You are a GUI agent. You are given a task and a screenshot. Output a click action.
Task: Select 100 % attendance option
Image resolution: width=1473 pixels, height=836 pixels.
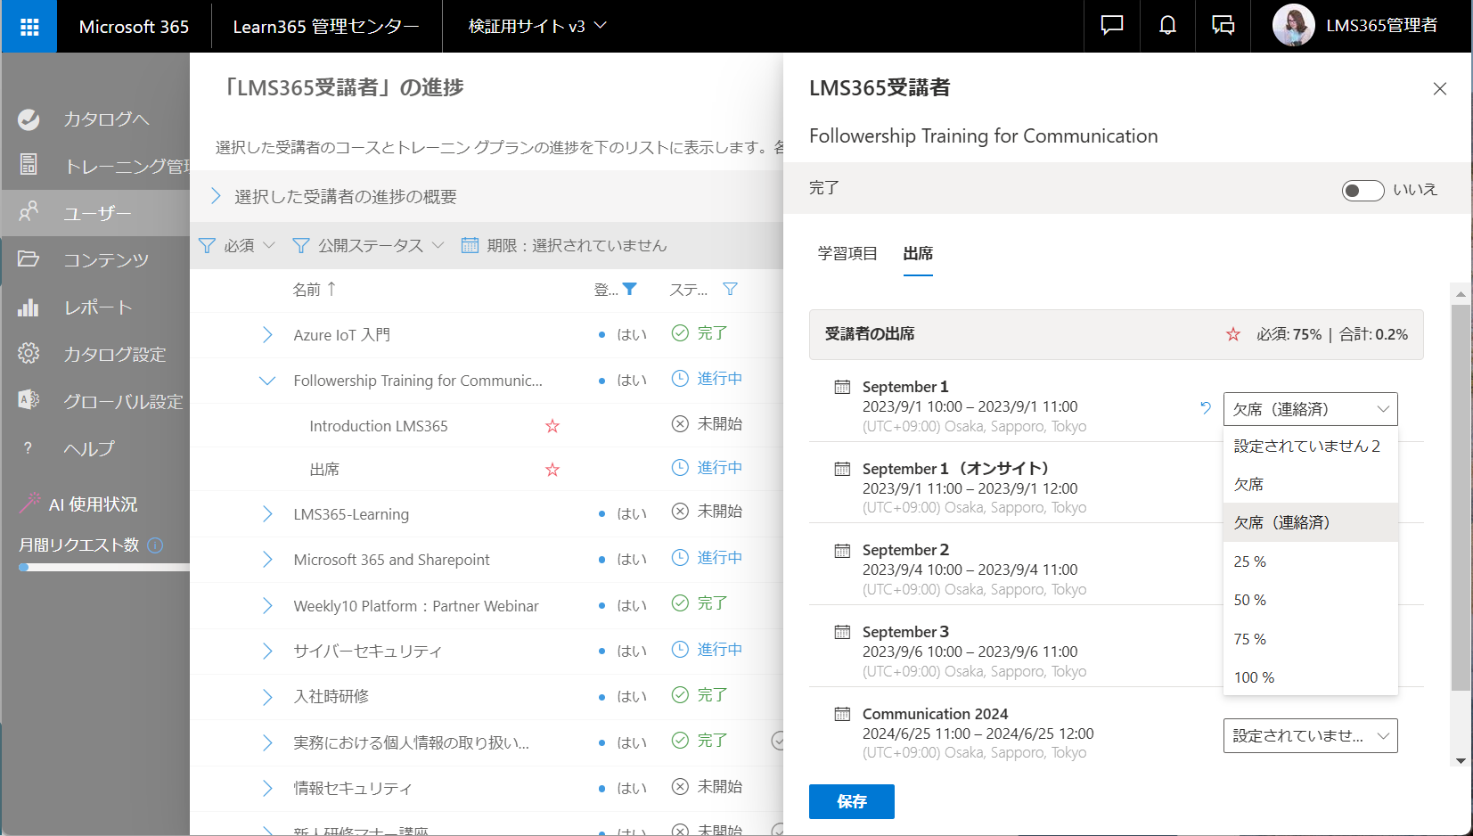point(1310,677)
